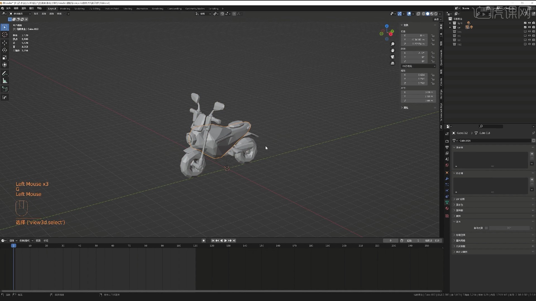Hide the car collection with its eye toggle
Viewport: 536px width, 301px height.
click(x=530, y=27)
